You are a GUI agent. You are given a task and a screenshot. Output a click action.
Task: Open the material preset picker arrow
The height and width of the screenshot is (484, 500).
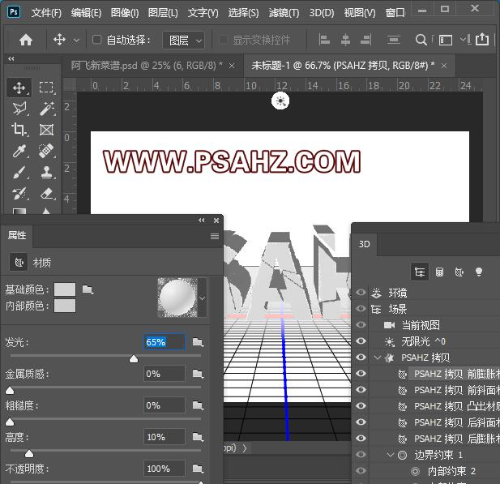[202, 298]
